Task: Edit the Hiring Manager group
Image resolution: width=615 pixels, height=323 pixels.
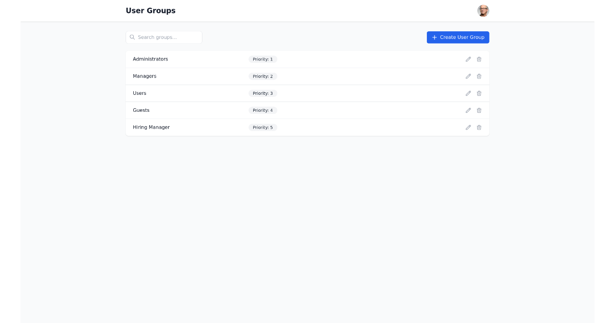Action: [x=468, y=127]
